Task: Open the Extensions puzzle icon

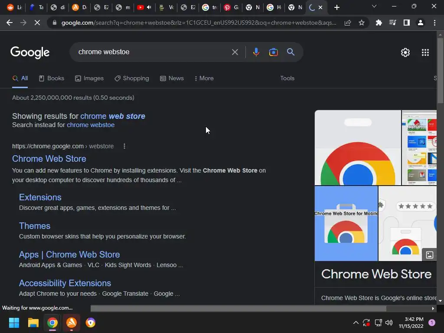Action: coord(379,23)
